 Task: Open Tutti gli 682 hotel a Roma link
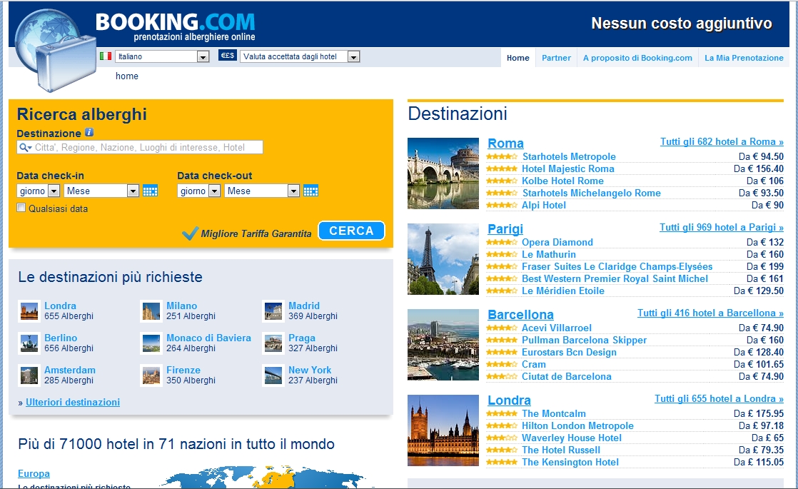pos(722,141)
